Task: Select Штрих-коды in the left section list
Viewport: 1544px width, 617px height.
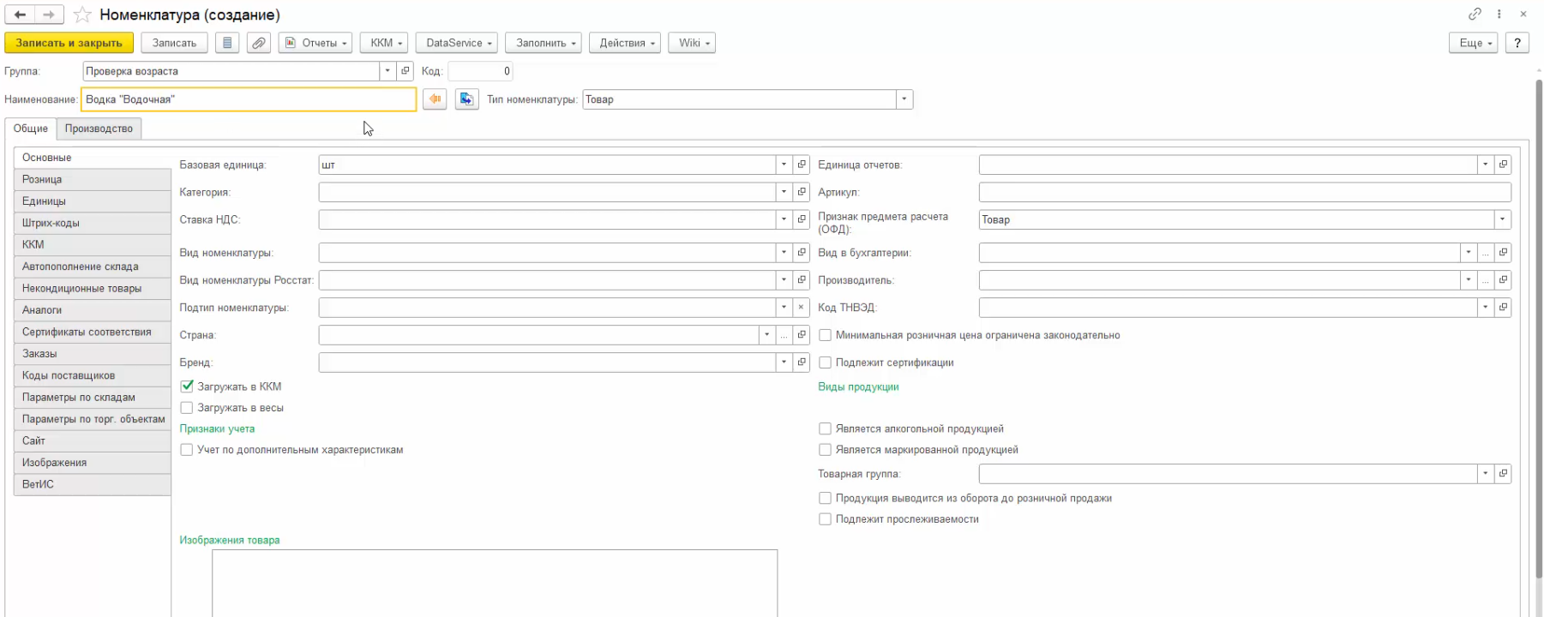Action: coord(51,223)
